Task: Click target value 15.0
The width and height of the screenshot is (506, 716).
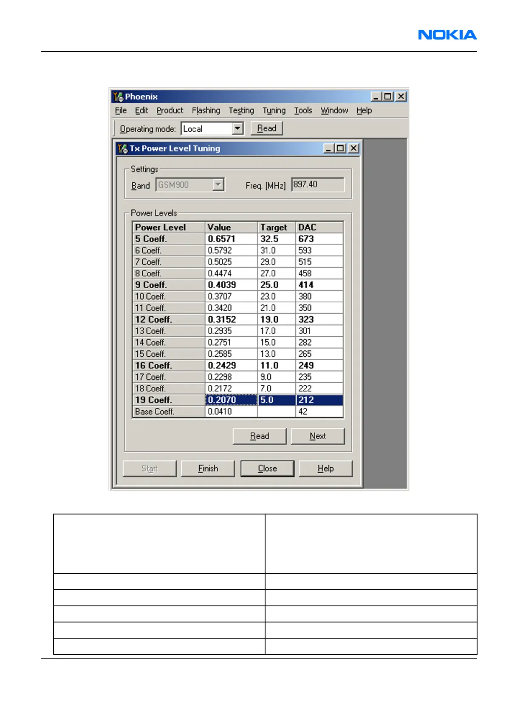Action: click(277, 342)
